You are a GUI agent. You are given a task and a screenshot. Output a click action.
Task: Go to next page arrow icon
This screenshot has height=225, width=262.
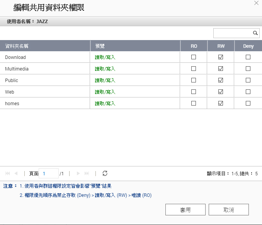point(78,173)
